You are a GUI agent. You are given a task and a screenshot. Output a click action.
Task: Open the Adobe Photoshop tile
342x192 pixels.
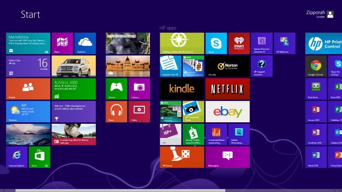(x=239, y=134)
